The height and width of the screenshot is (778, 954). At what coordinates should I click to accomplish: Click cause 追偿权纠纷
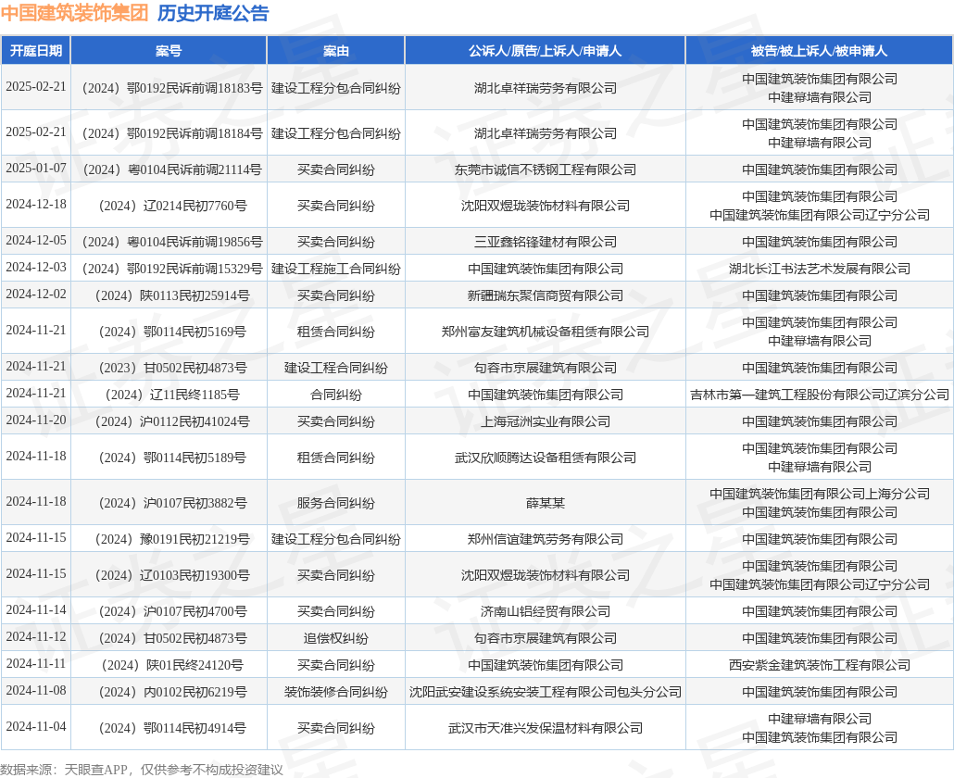tap(336, 638)
